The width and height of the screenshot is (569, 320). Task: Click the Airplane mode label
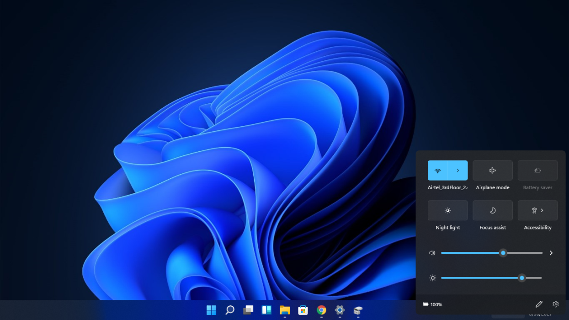coord(493,187)
